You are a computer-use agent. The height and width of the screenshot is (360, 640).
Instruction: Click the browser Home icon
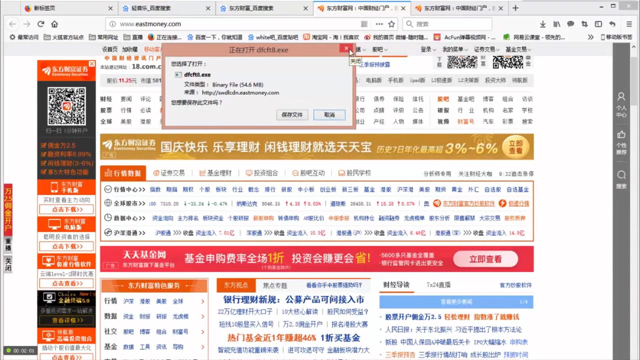[x=54, y=24]
